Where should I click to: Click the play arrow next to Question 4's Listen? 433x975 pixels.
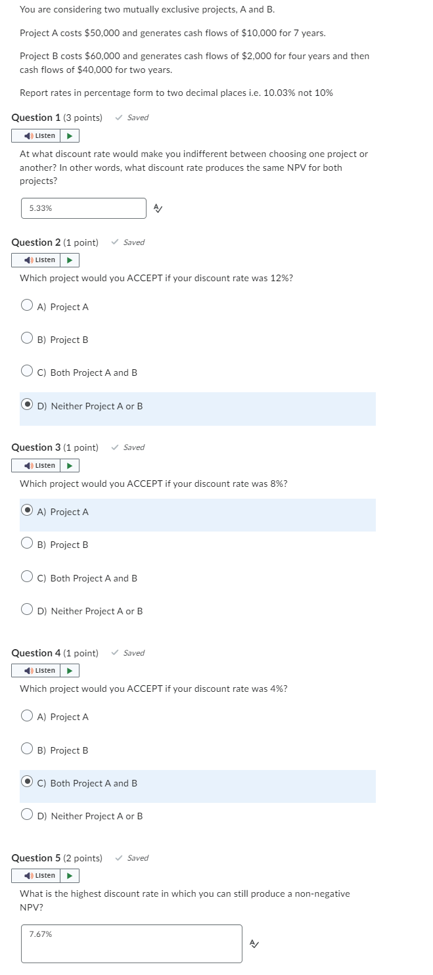[x=70, y=670]
